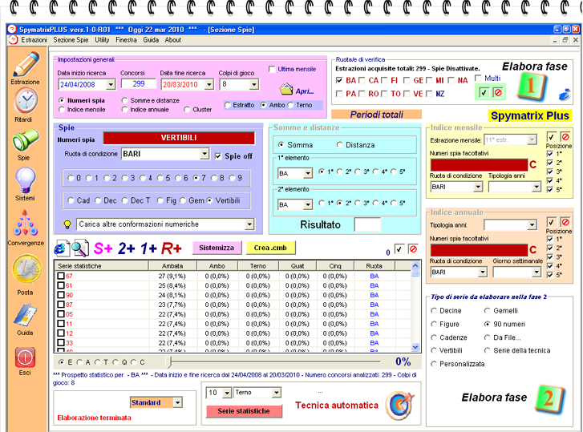This screenshot has height=432, width=583.
Task: Click the green Elabora fase 2 icon
Action: (x=550, y=399)
